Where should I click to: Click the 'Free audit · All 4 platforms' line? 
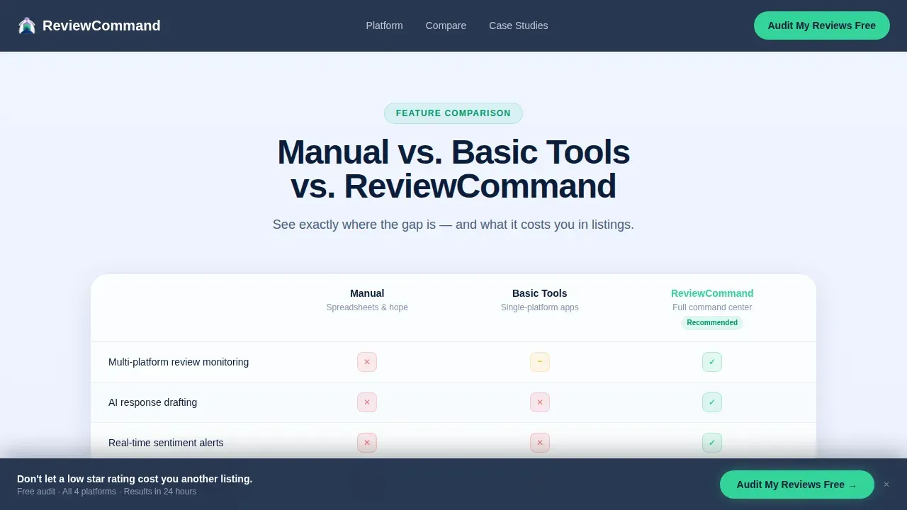coord(107,492)
